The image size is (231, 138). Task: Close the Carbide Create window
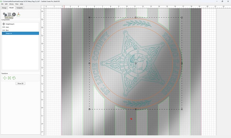pyautogui.click(x=228, y=1)
